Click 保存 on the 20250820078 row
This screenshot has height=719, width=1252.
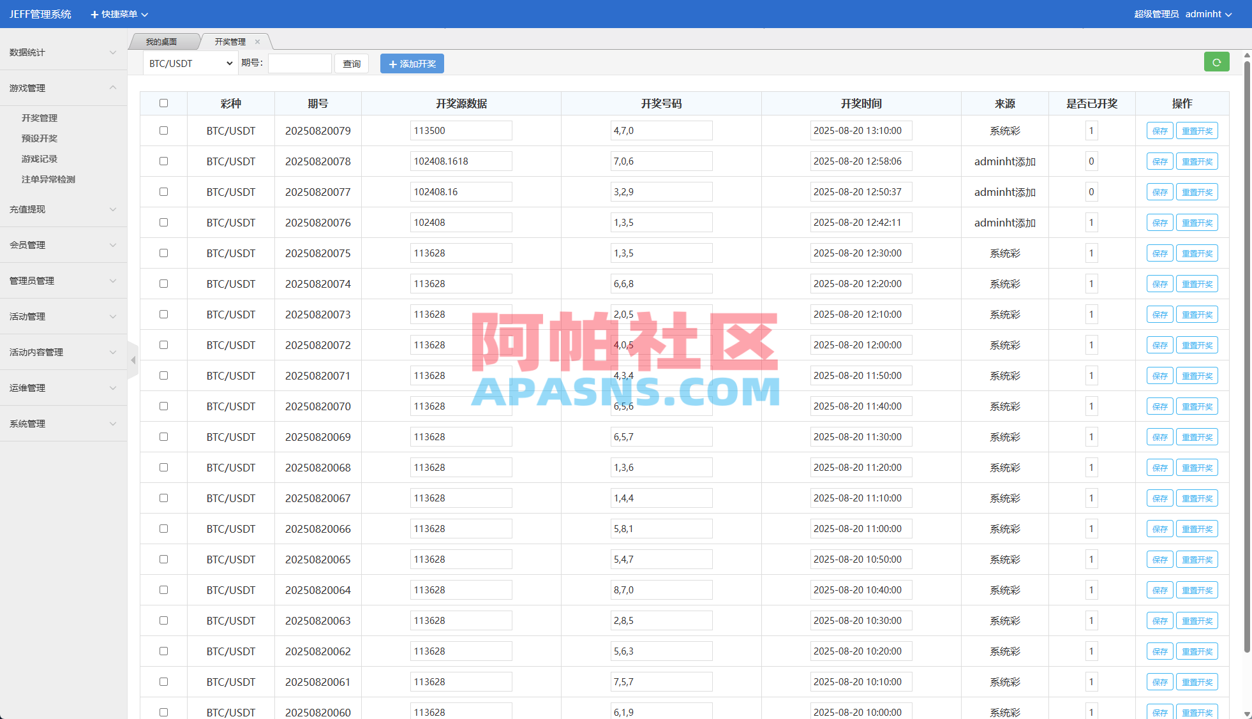[x=1159, y=161]
